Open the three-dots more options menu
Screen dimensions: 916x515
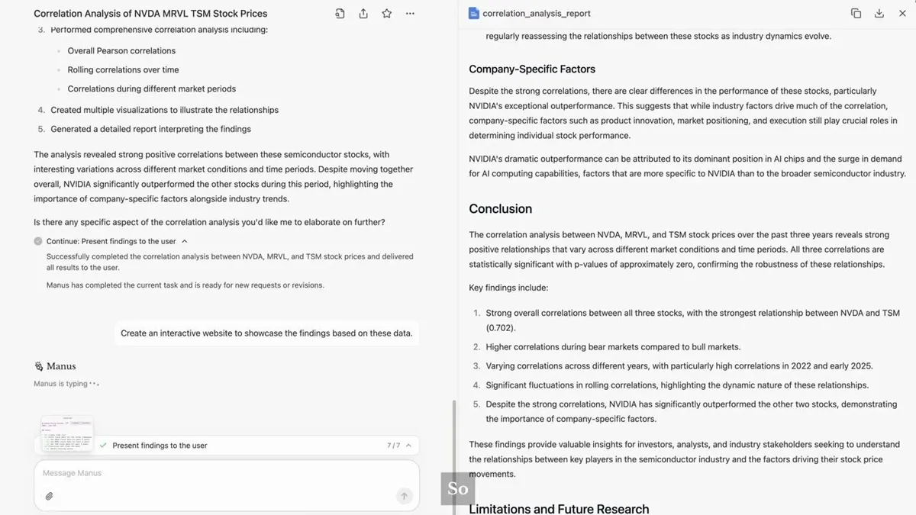(x=410, y=14)
